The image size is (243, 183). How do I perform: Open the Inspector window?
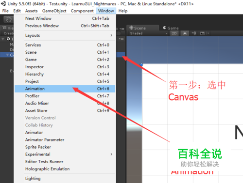click(x=65, y=67)
